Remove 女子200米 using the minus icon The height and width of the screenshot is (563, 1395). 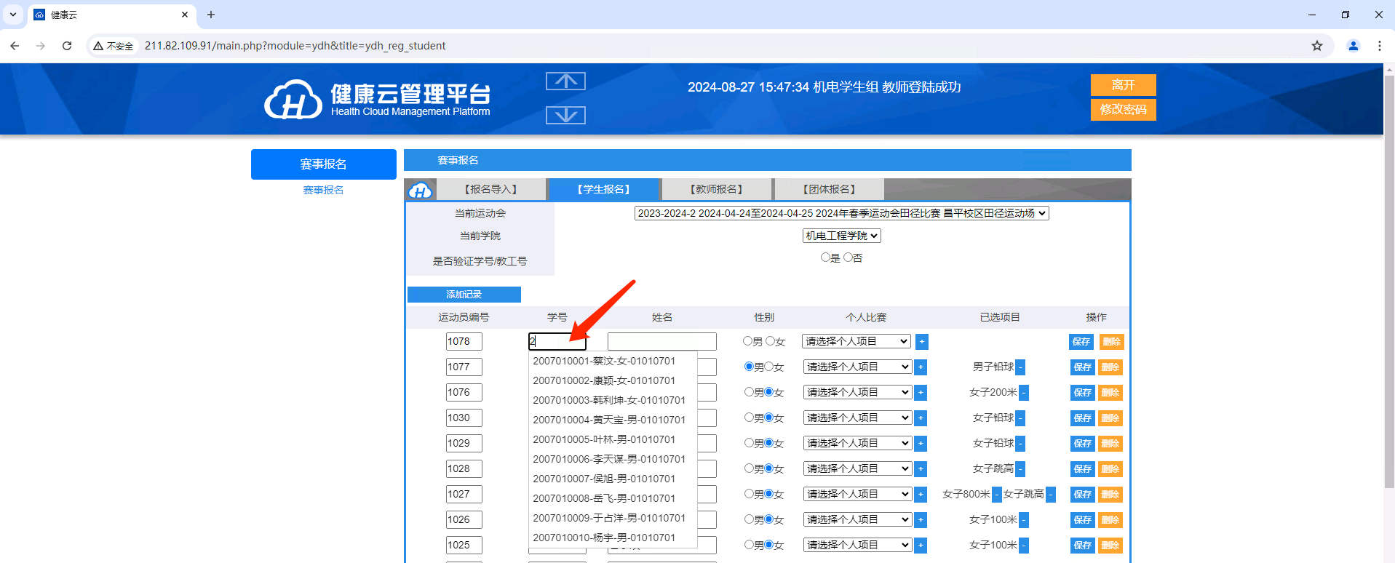[1024, 393]
